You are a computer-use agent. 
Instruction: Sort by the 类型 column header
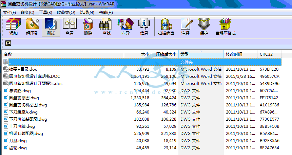click(201, 54)
